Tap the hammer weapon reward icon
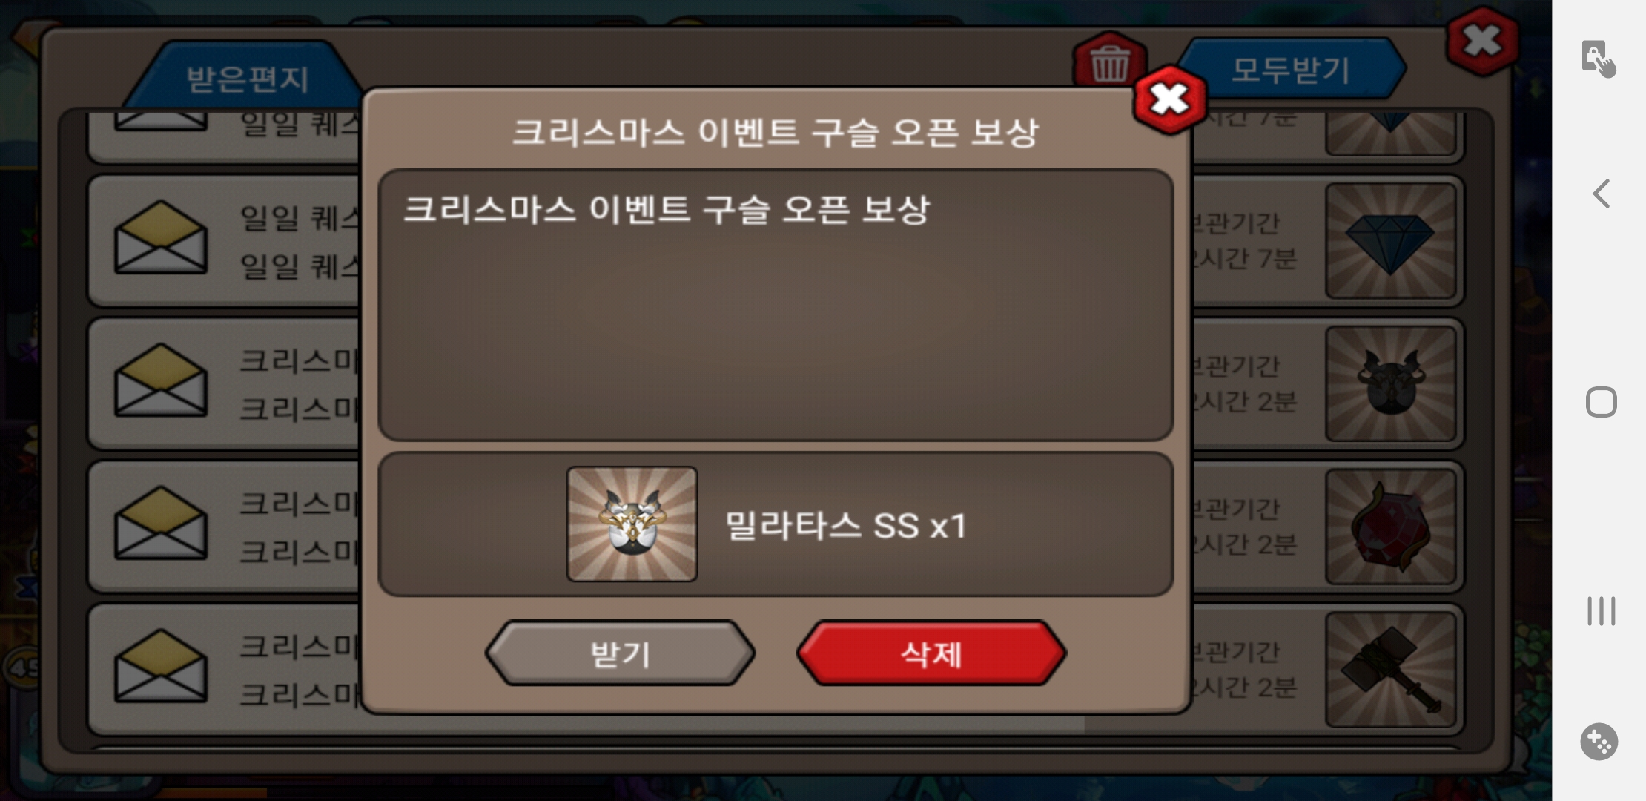1646x801 pixels. coord(1390,670)
